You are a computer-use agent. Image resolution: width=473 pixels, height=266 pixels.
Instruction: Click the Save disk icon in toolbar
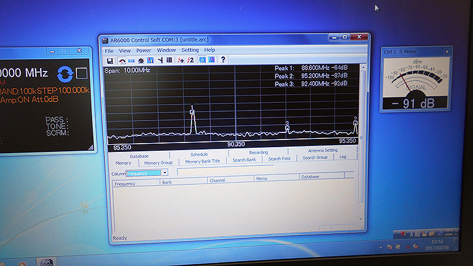click(109, 60)
